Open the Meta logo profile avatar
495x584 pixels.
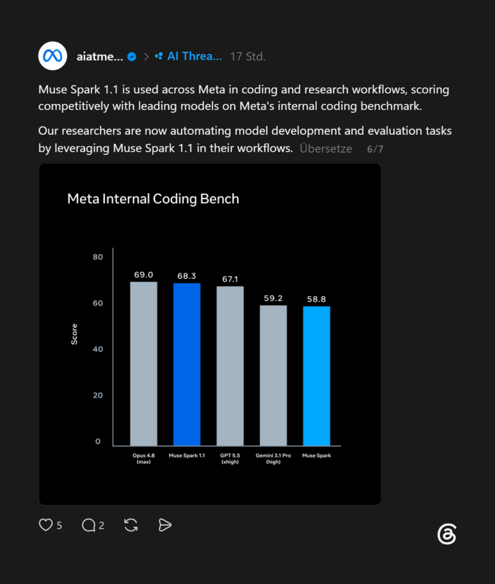(x=53, y=56)
